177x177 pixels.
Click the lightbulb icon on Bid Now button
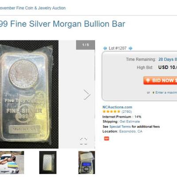(x=148, y=81)
